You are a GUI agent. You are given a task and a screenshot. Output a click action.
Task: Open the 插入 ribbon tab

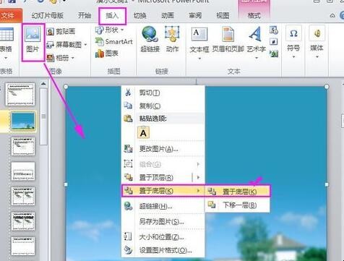coord(112,16)
